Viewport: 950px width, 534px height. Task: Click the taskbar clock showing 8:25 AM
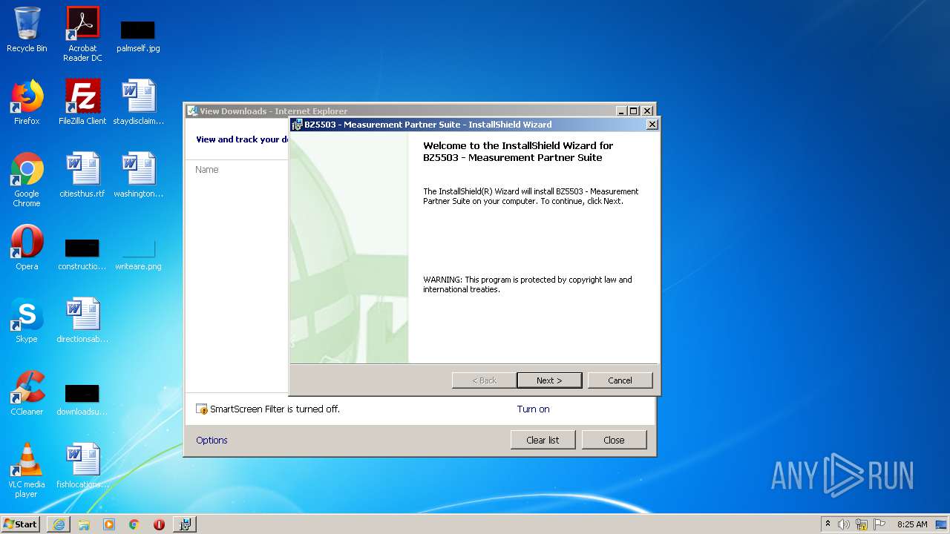[x=912, y=524]
